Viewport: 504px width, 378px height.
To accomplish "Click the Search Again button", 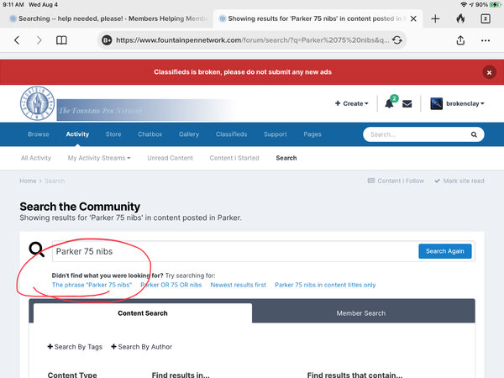I will [x=445, y=251].
